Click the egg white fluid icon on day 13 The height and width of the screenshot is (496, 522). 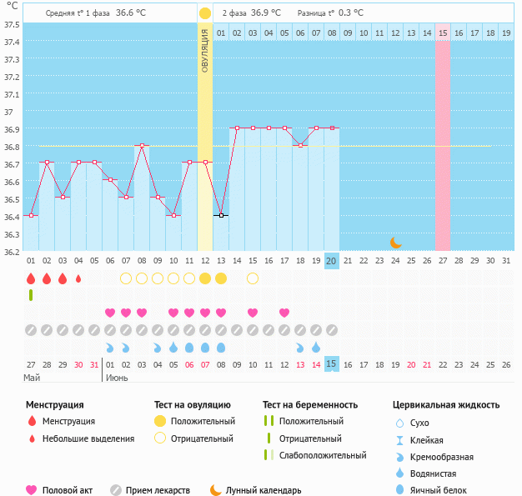pyautogui.click(x=221, y=348)
